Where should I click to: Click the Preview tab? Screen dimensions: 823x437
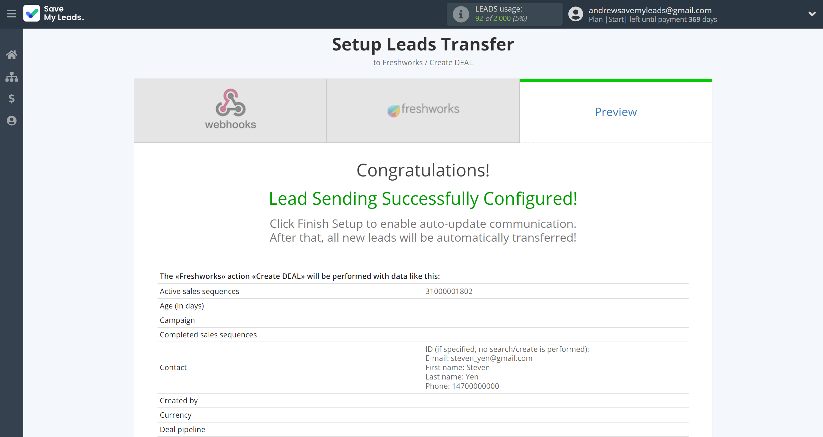615,111
